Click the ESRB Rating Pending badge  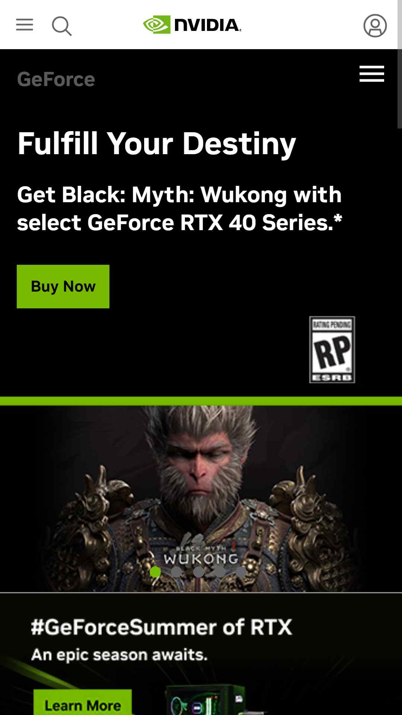(x=332, y=350)
